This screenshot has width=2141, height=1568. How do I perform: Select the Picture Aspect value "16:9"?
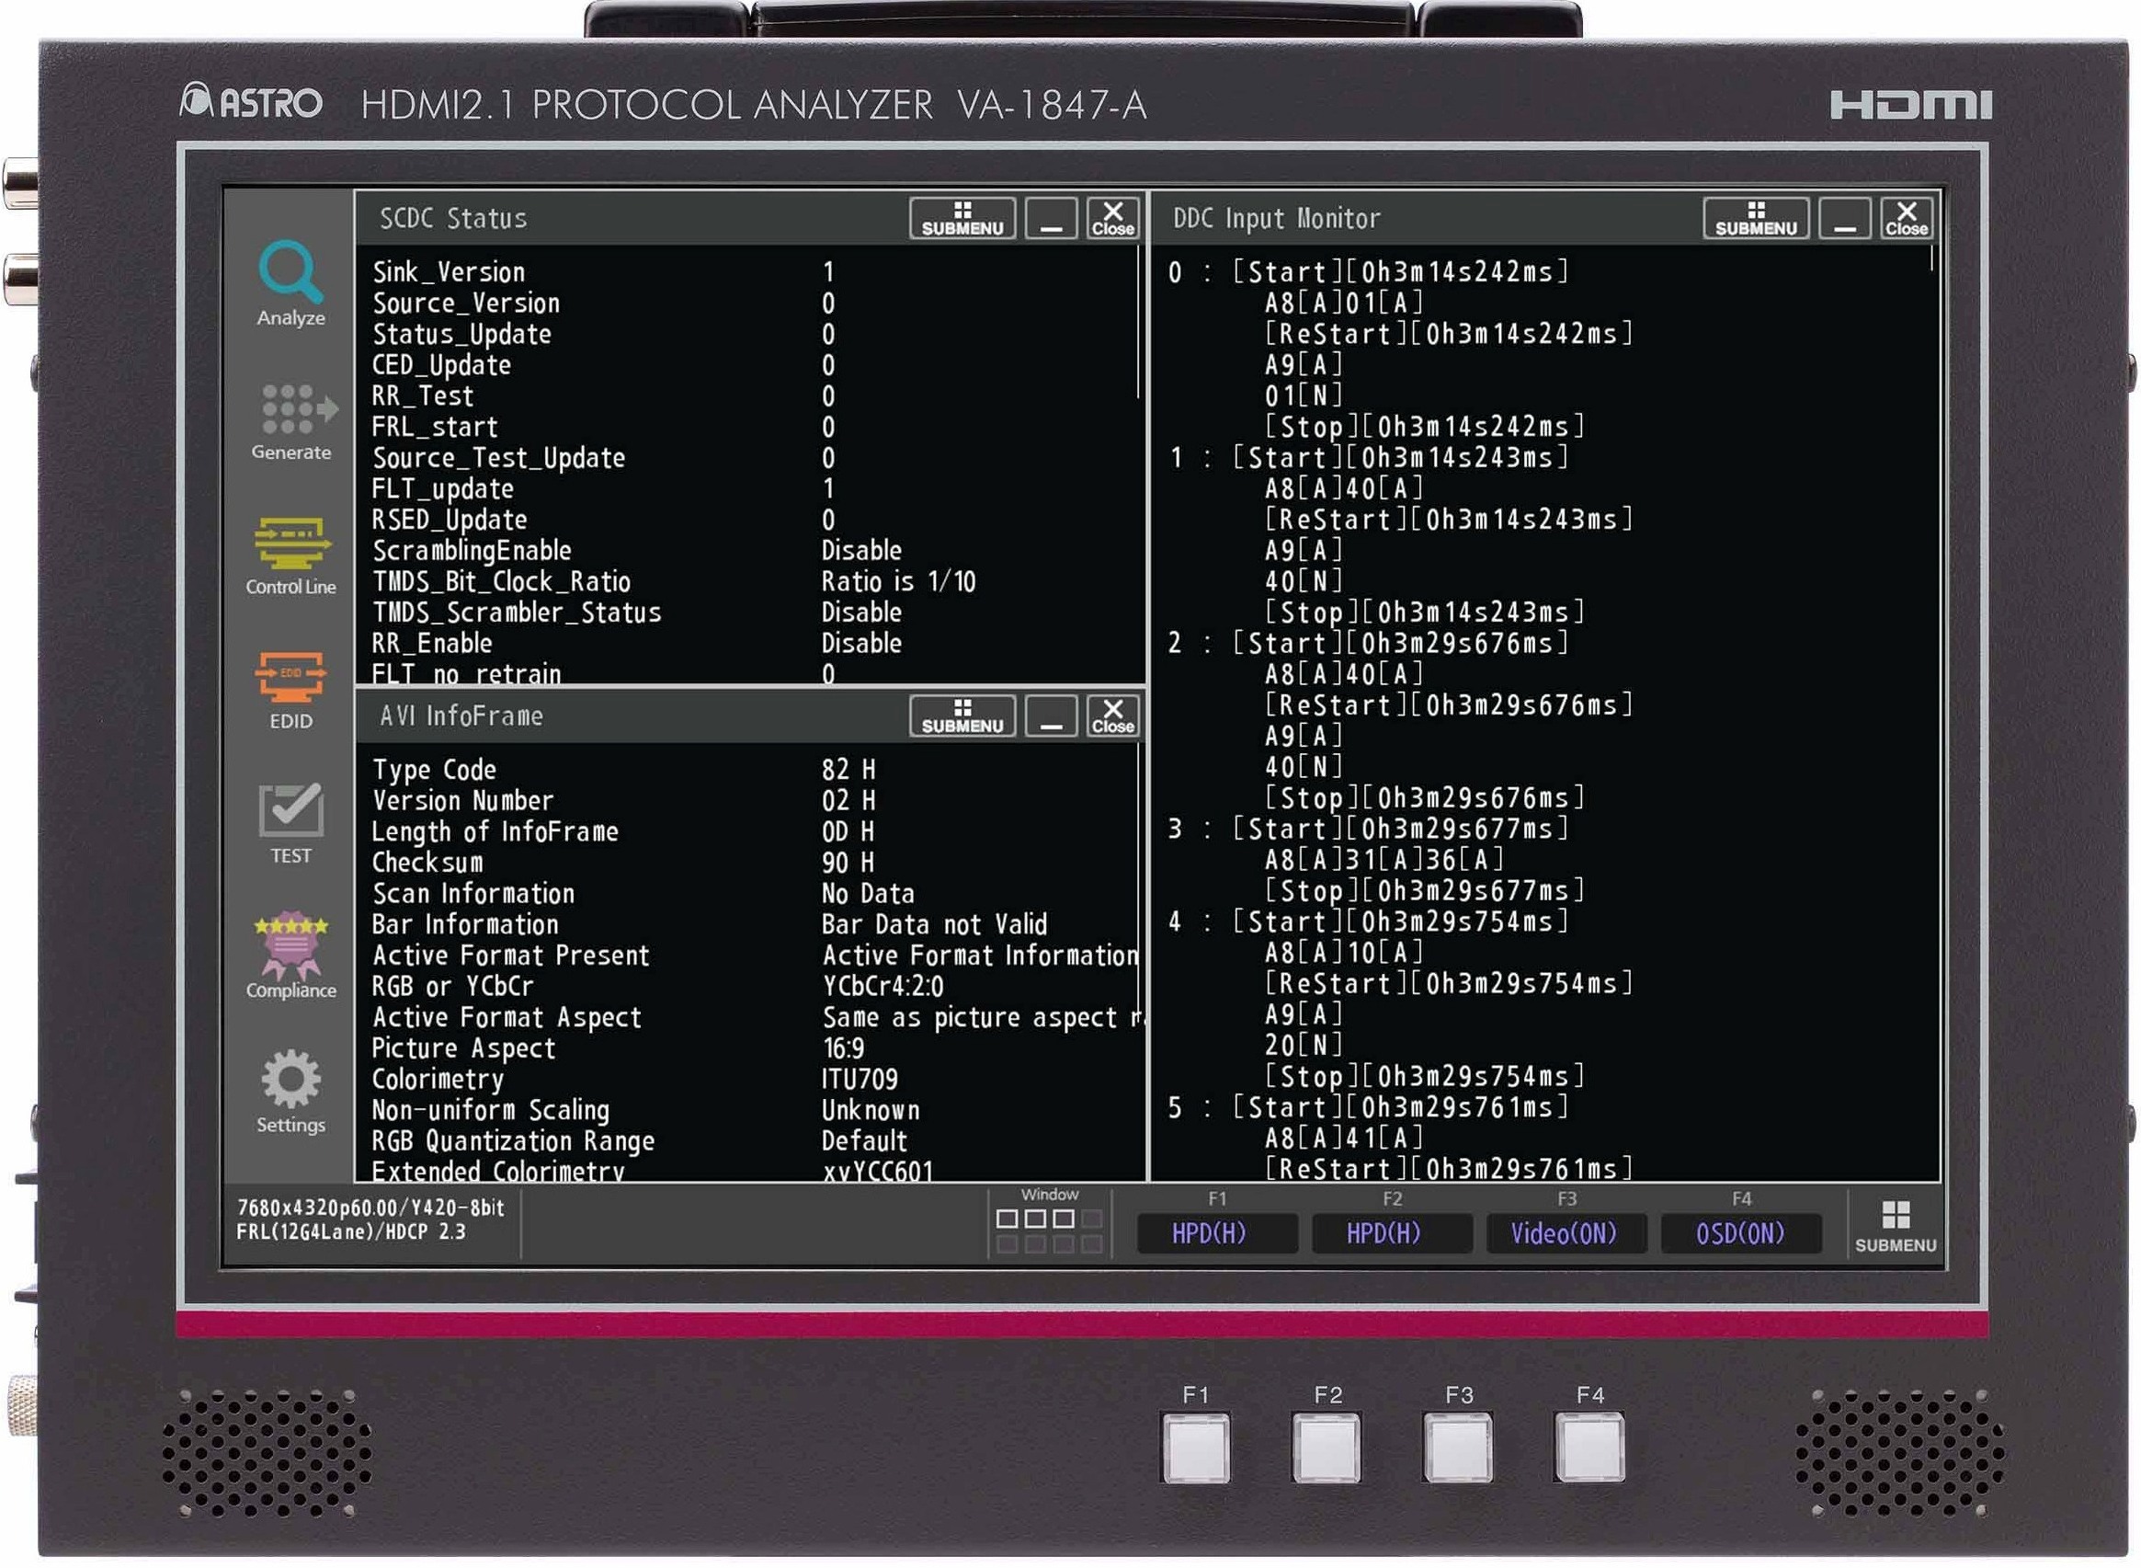pyautogui.click(x=842, y=1047)
